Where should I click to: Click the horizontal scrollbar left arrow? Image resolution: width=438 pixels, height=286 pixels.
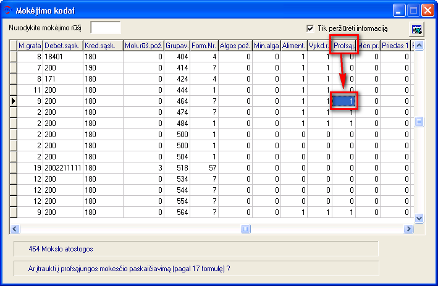click(x=15, y=229)
